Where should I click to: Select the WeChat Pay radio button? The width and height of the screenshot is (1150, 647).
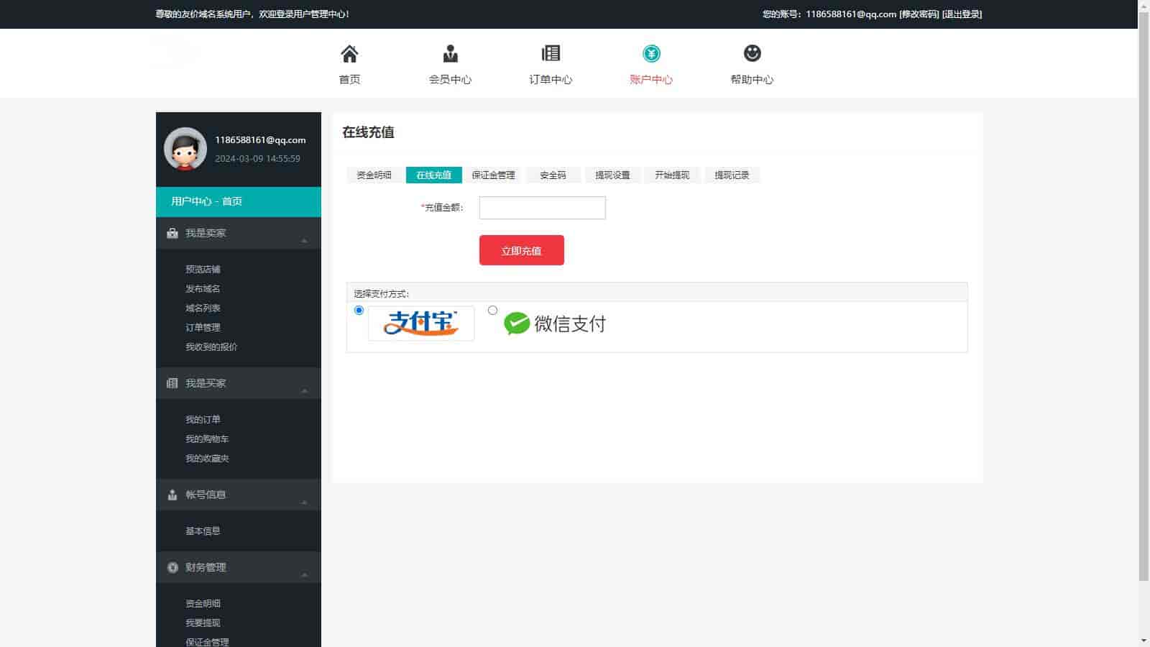coord(492,311)
